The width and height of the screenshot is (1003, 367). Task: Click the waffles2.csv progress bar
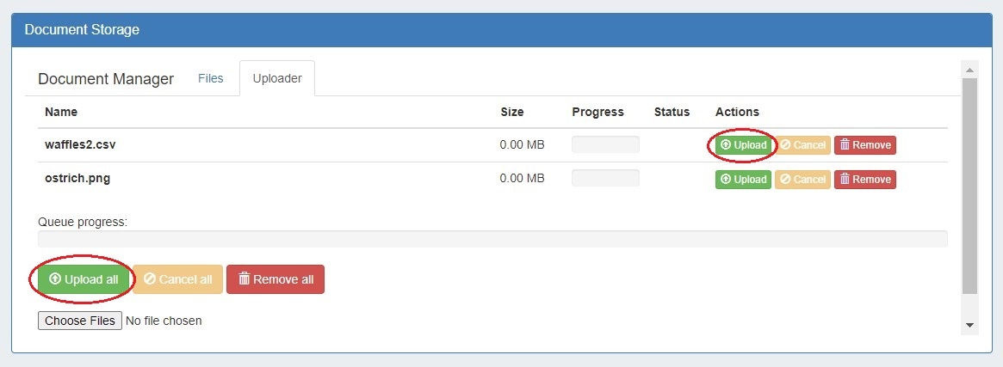605,144
